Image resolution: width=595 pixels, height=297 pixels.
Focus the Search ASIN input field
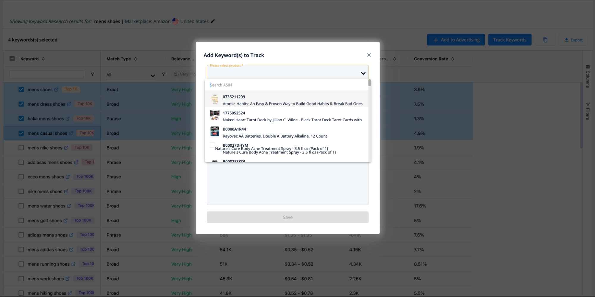point(286,85)
